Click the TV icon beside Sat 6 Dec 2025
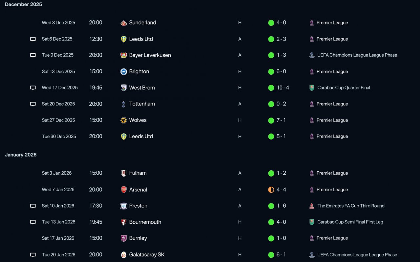420x262 pixels. click(x=33, y=39)
